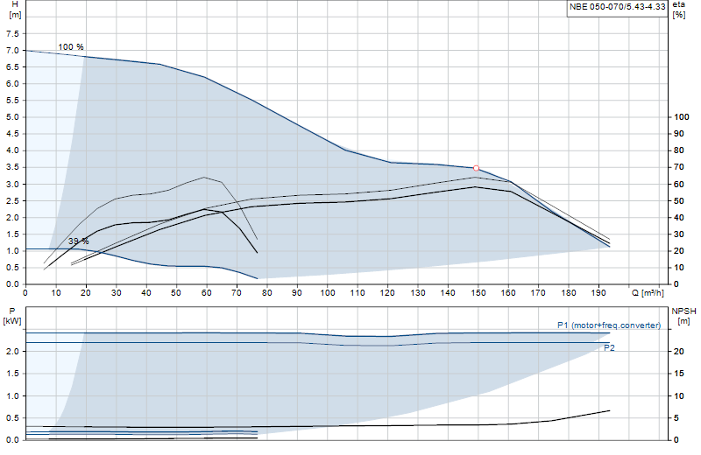Click the 5 tick on the NPSH axis

click(x=676, y=418)
